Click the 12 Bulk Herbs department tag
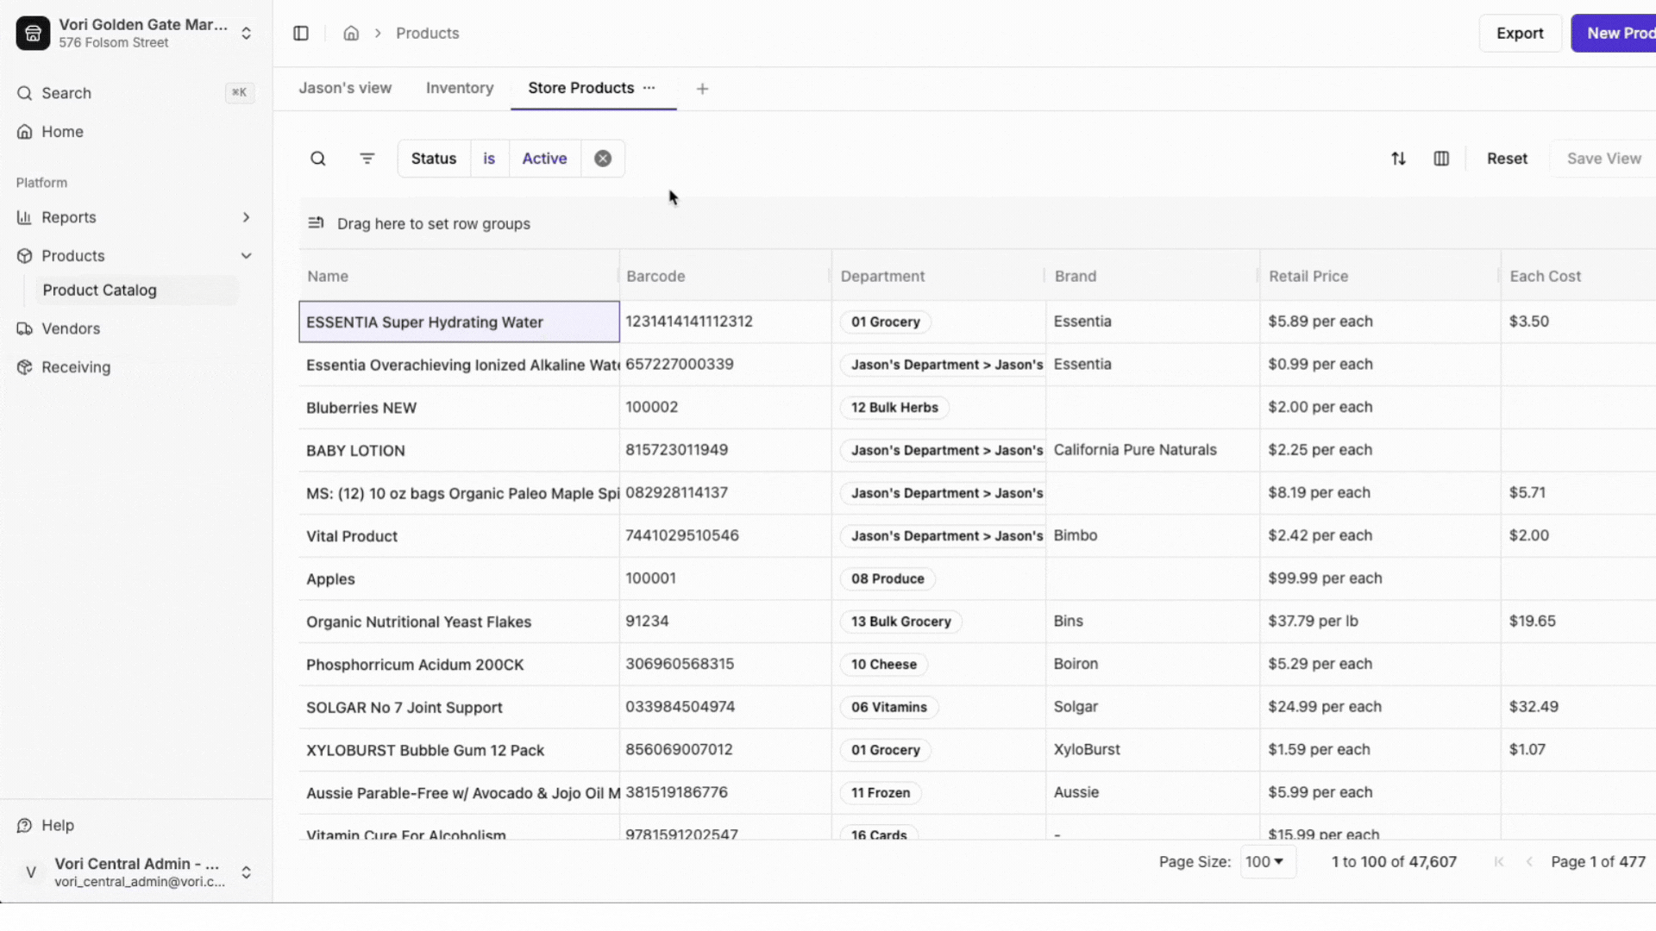The width and height of the screenshot is (1656, 931). [894, 408]
